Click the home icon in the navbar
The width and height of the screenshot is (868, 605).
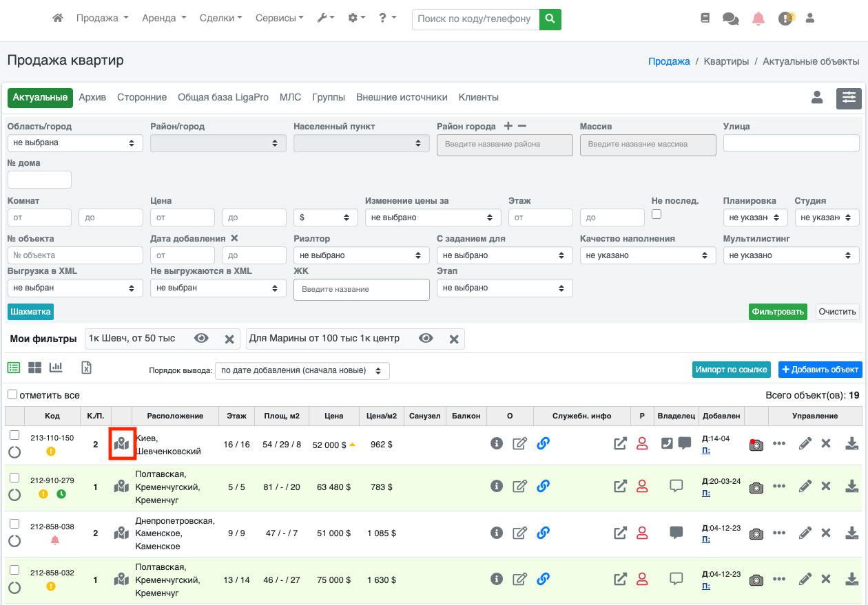click(58, 19)
